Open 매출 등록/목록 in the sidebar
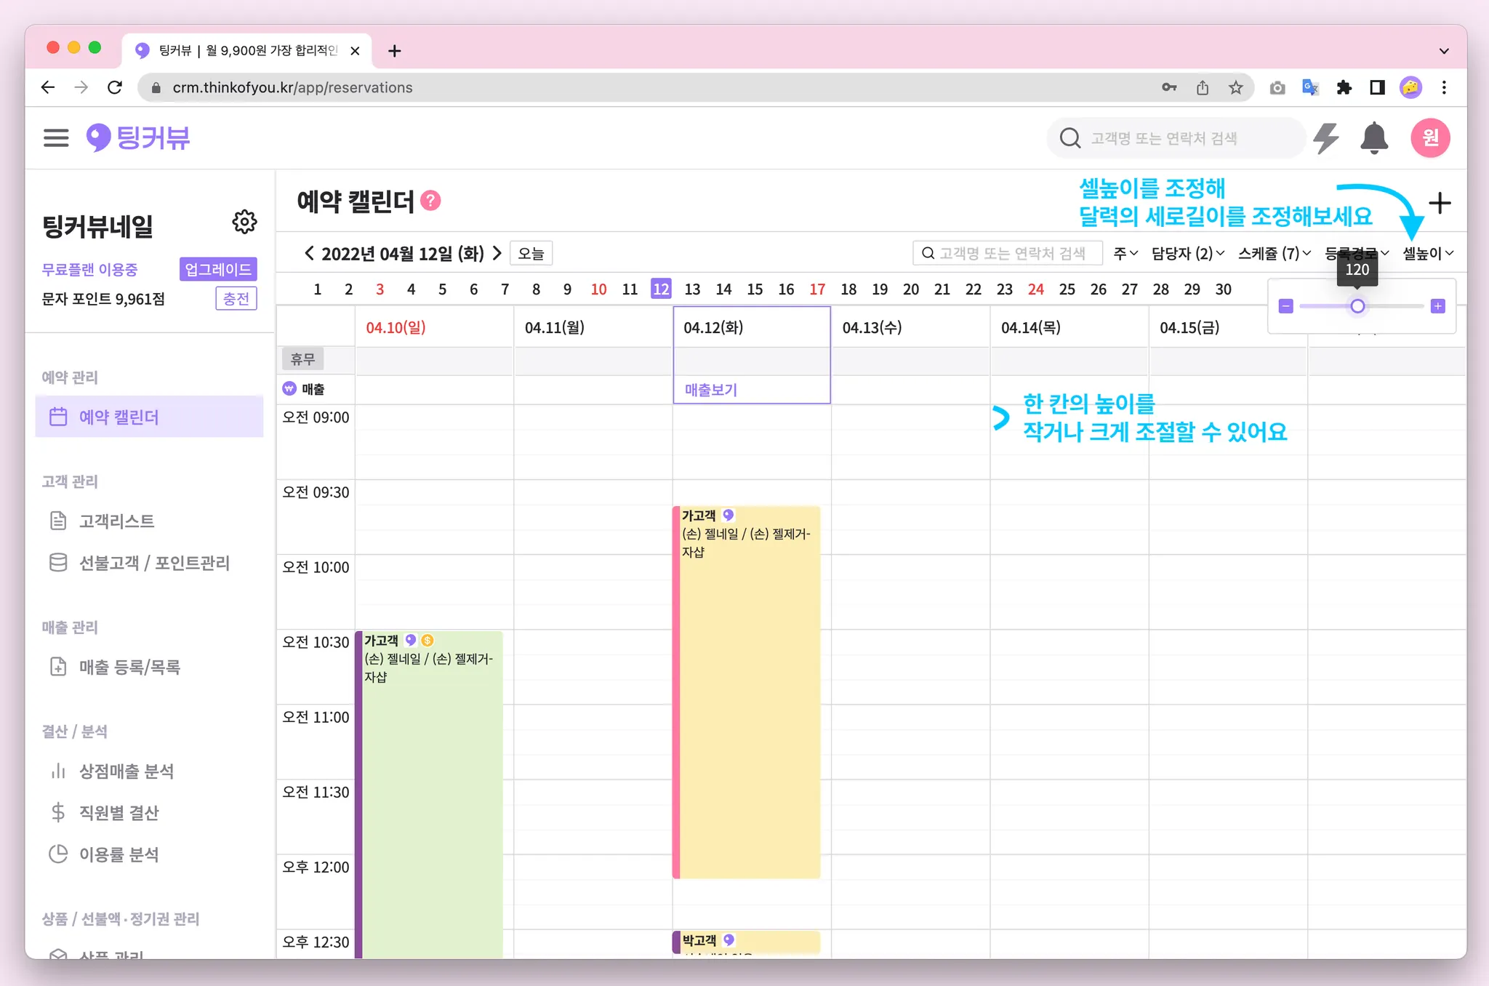 point(129,667)
